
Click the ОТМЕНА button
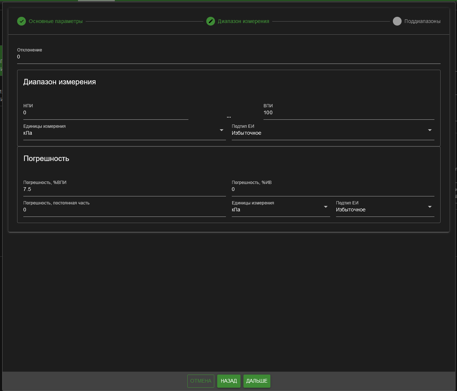coord(201,381)
